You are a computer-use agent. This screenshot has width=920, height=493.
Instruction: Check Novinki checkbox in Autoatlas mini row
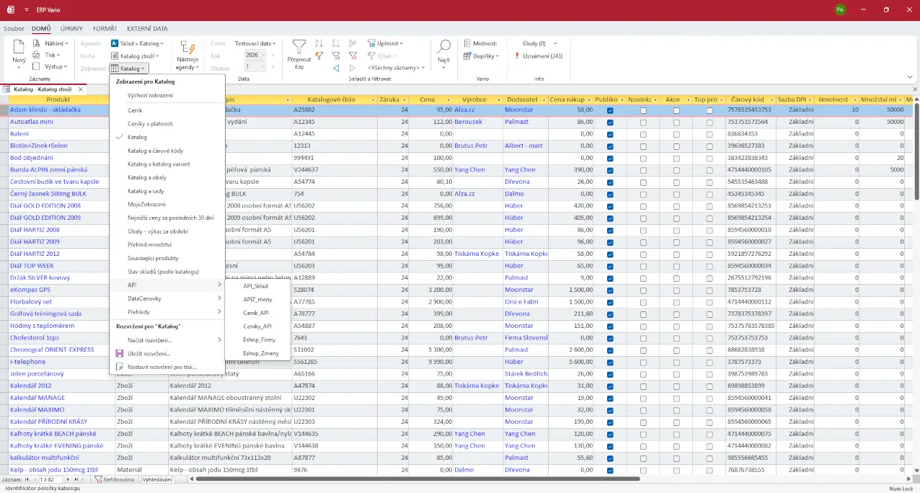(x=643, y=123)
